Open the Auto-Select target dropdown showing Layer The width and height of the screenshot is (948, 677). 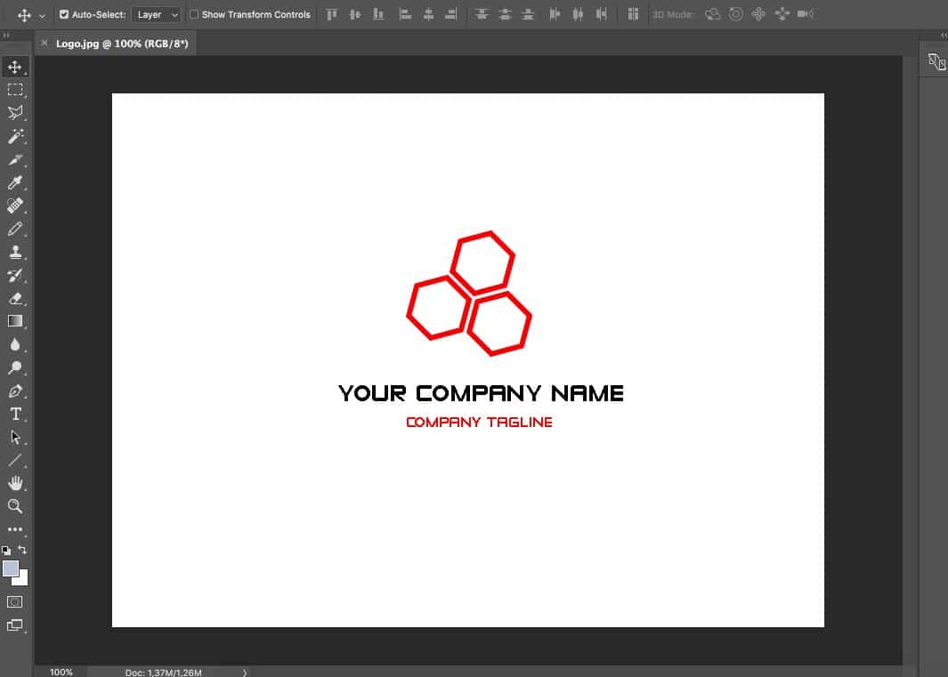point(156,14)
